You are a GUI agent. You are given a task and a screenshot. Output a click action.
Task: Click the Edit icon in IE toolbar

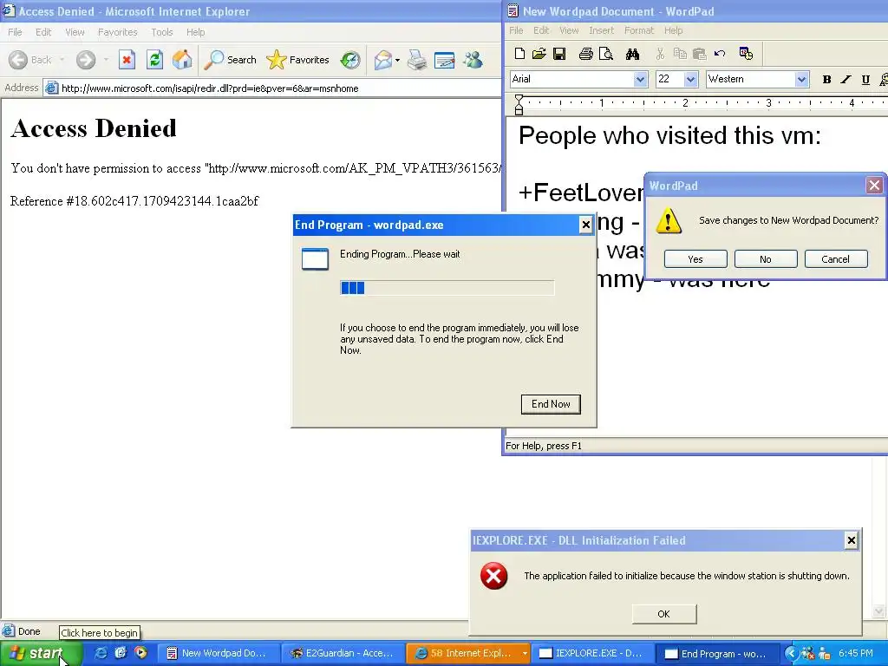click(x=445, y=60)
